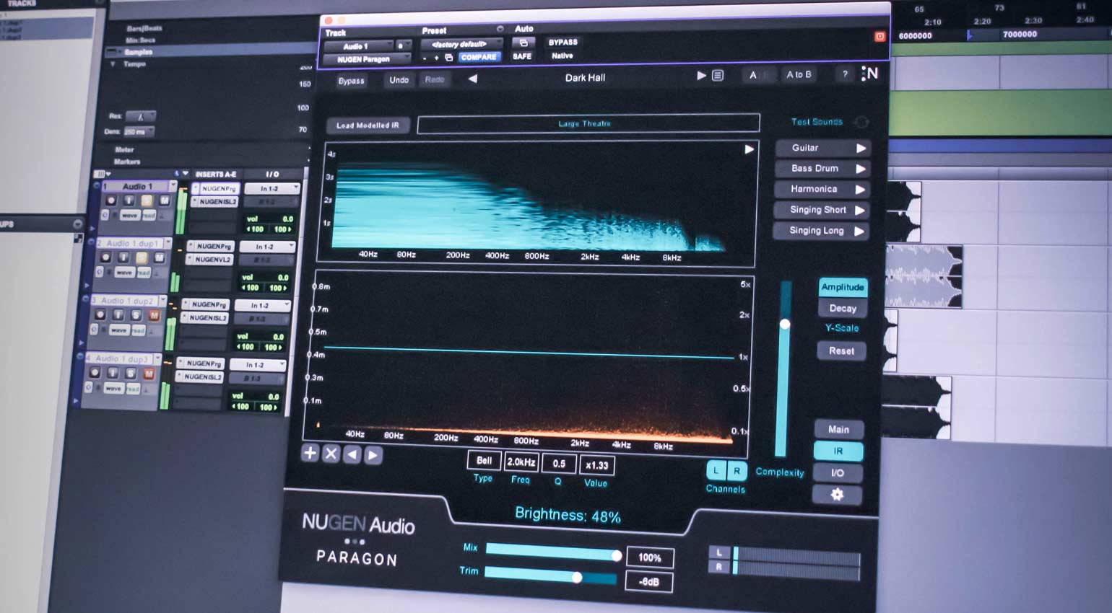The image size is (1112, 613).
Task: Click the NUGEN N logo icon
Action: 870,74
